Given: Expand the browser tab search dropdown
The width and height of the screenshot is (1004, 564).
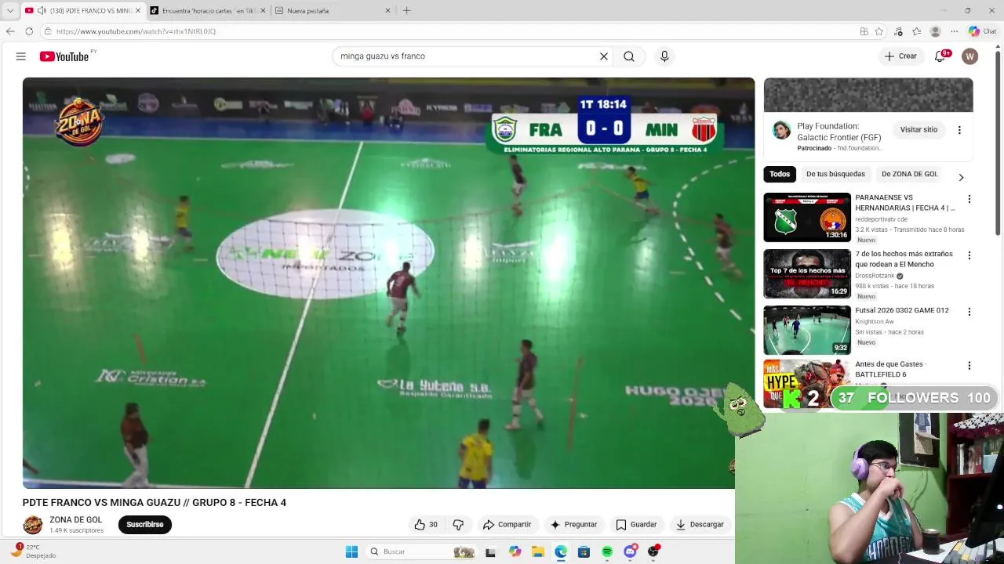Looking at the screenshot, I should 9,11.
